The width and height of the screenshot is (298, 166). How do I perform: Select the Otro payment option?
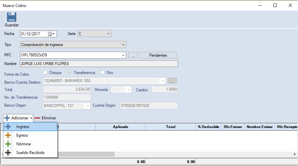[103, 72]
